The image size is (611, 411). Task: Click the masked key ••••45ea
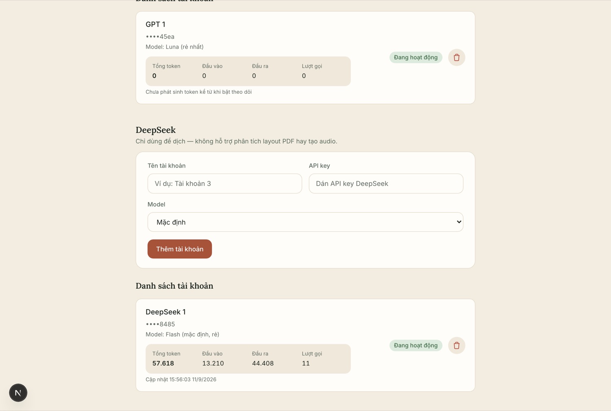click(x=160, y=37)
